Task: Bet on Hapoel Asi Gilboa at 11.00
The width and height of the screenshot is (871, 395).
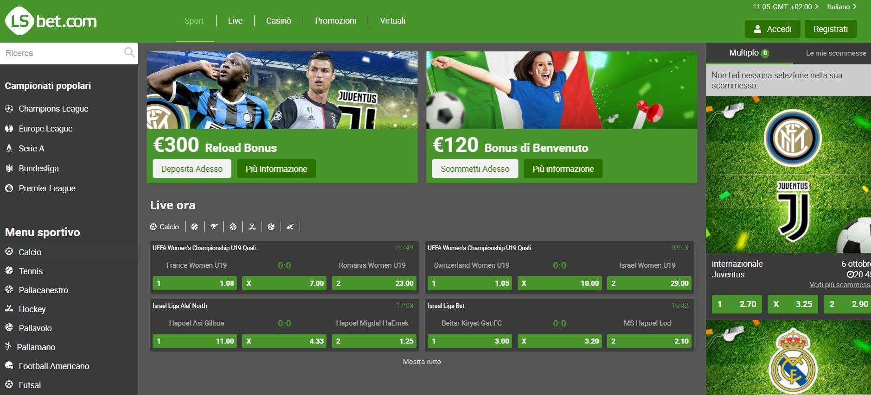Action: [195, 341]
